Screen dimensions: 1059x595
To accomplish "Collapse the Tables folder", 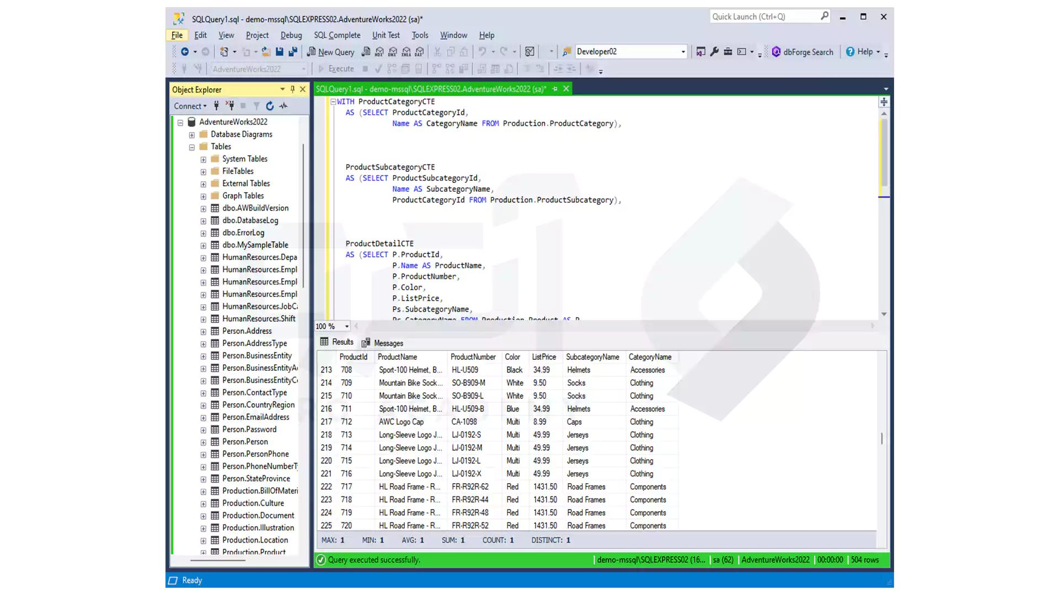I will [192, 148].
